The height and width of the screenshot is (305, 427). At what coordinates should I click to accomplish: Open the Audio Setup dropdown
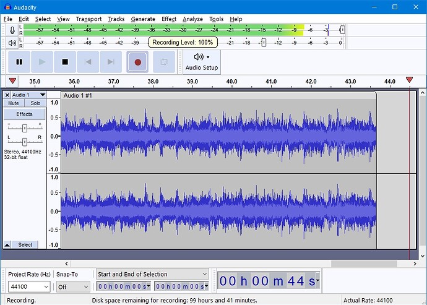click(x=202, y=62)
